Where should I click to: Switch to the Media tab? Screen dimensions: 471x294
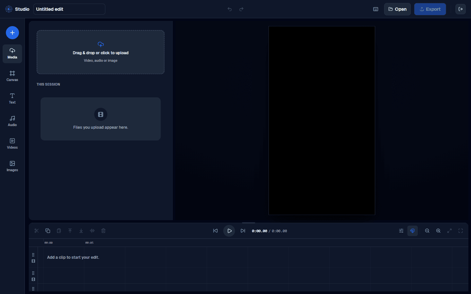click(12, 54)
